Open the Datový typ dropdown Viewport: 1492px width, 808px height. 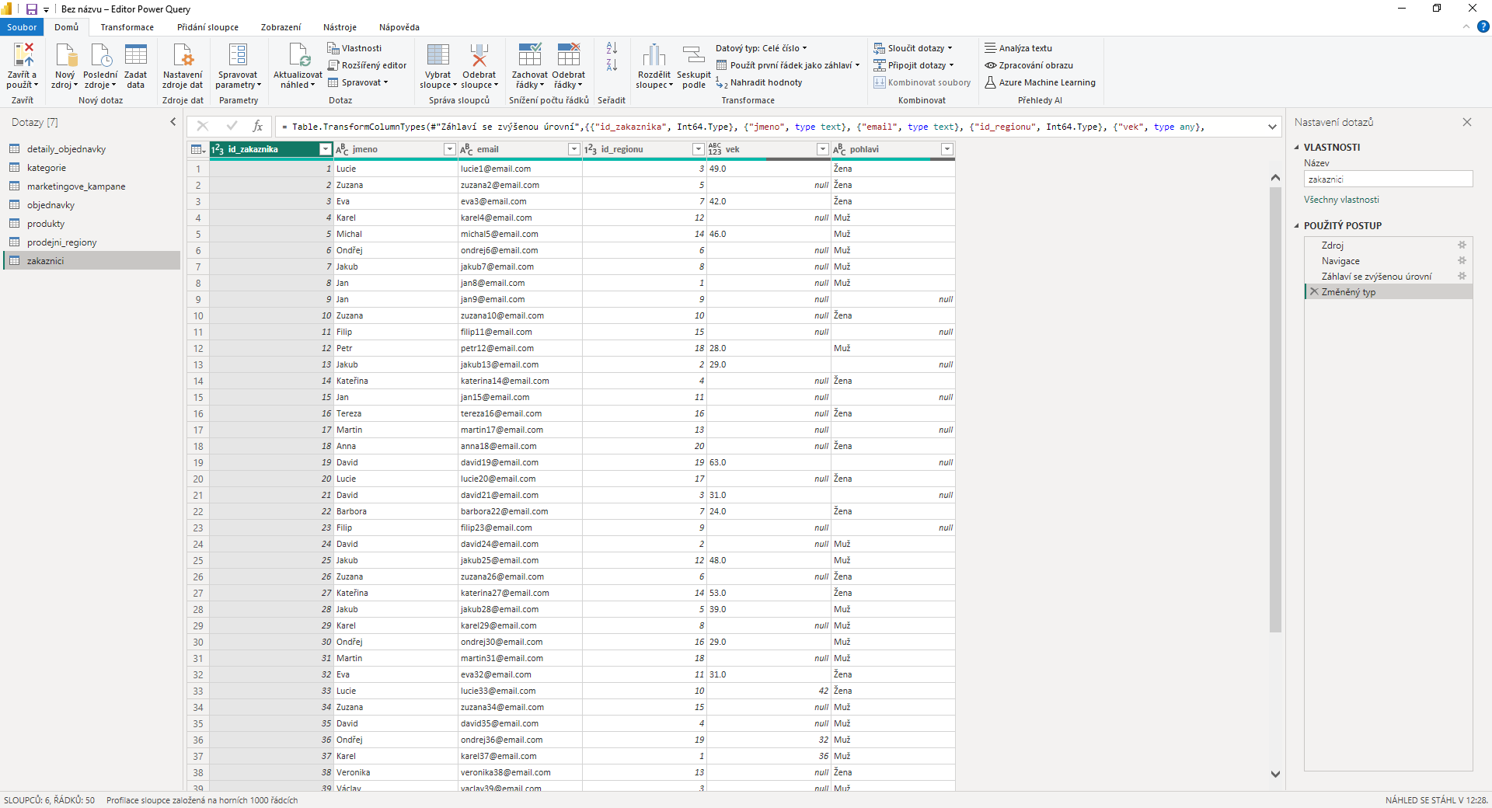coord(760,47)
